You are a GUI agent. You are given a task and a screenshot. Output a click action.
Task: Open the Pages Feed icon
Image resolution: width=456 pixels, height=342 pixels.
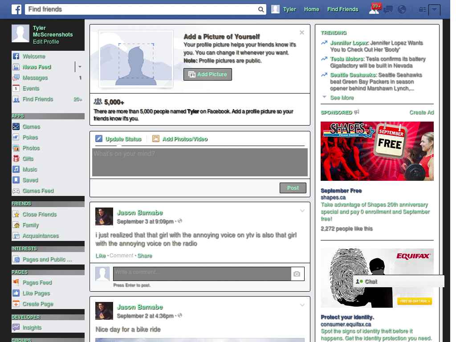point(16,282)
